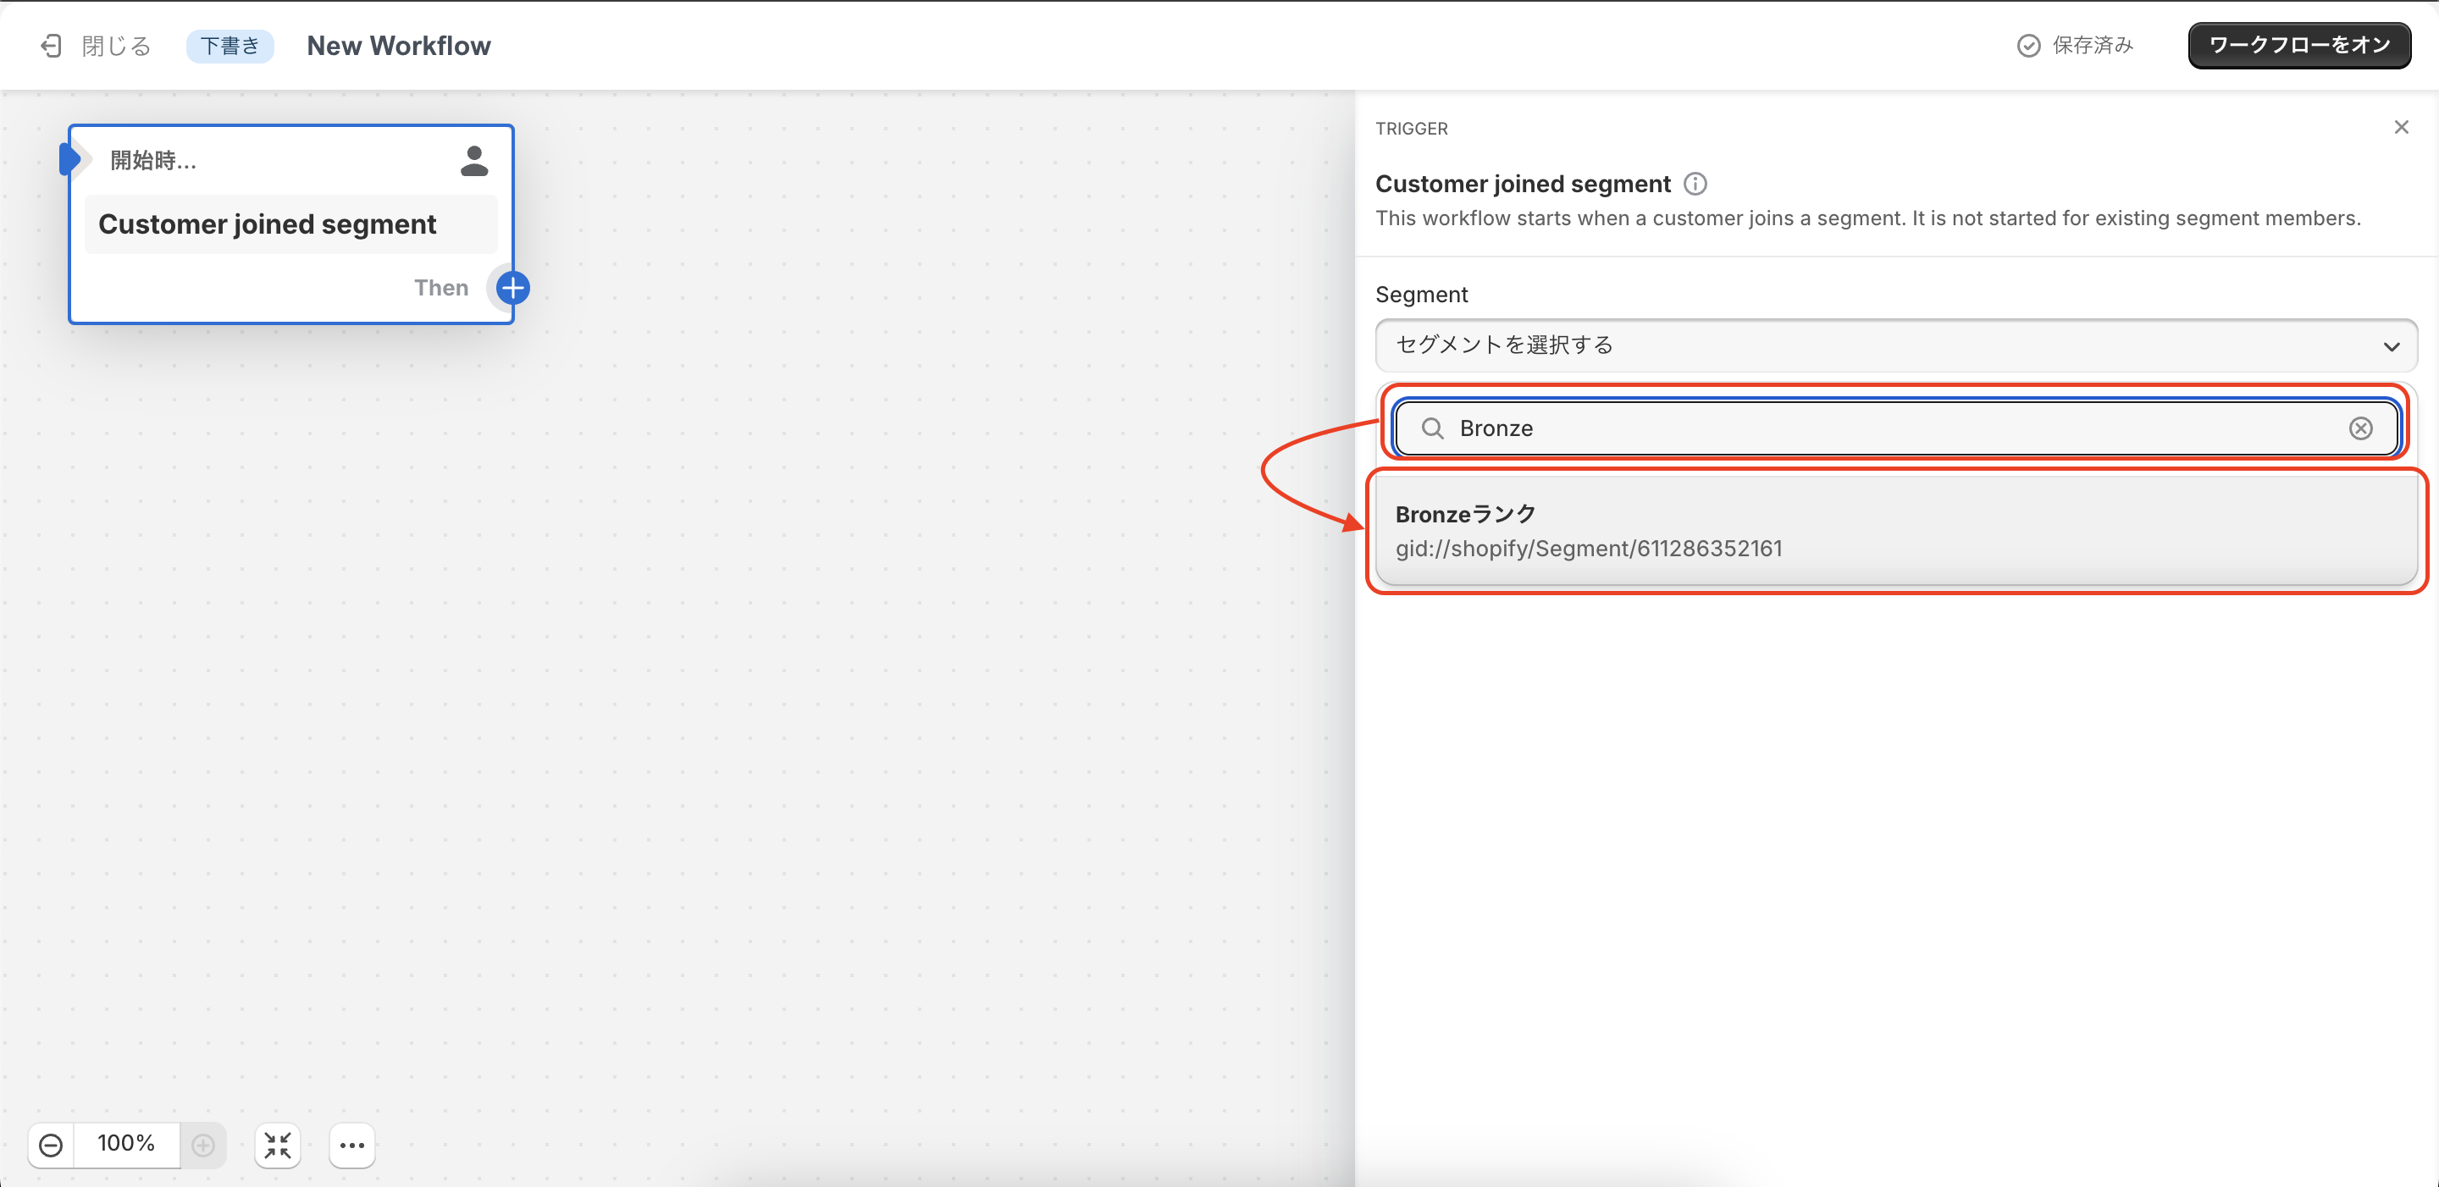
Task: Click the zoom in plus icon
Action: coord(202,1145)
